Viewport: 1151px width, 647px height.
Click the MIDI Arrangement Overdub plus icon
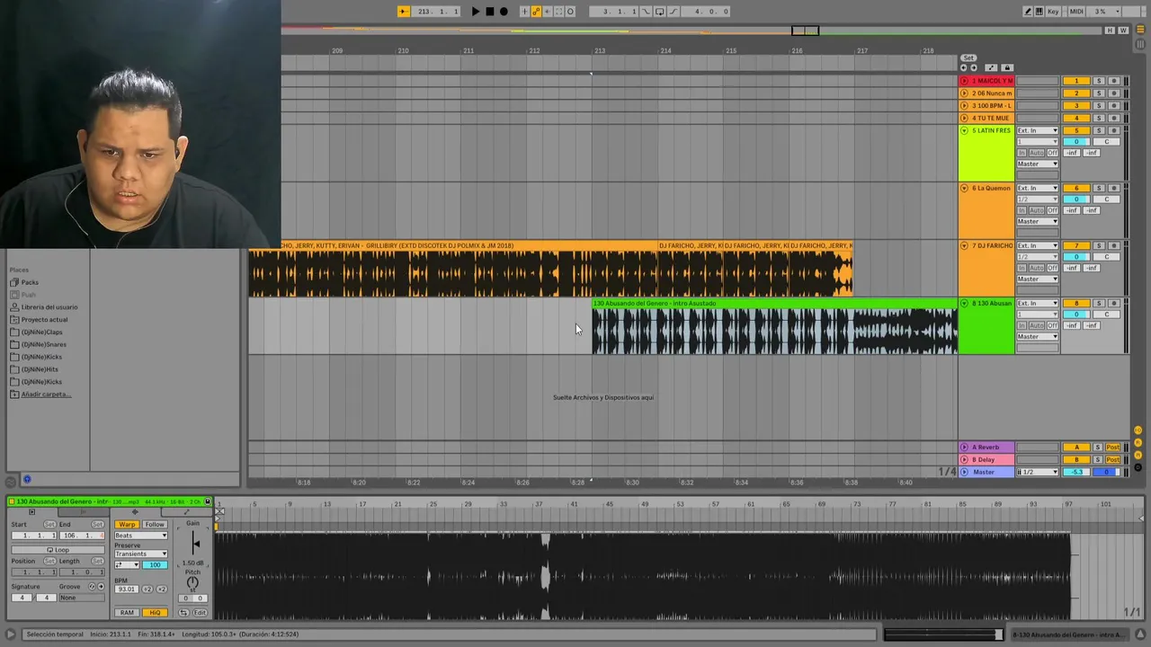pos(524,12)
